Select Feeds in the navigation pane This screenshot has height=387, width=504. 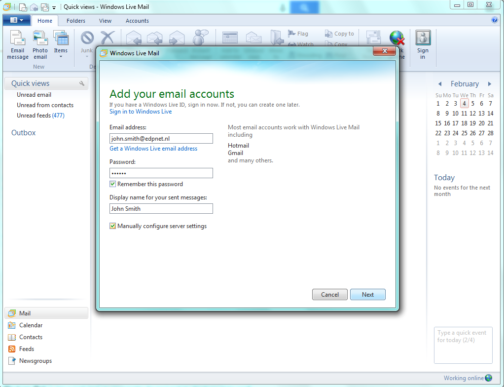point(46,348)
